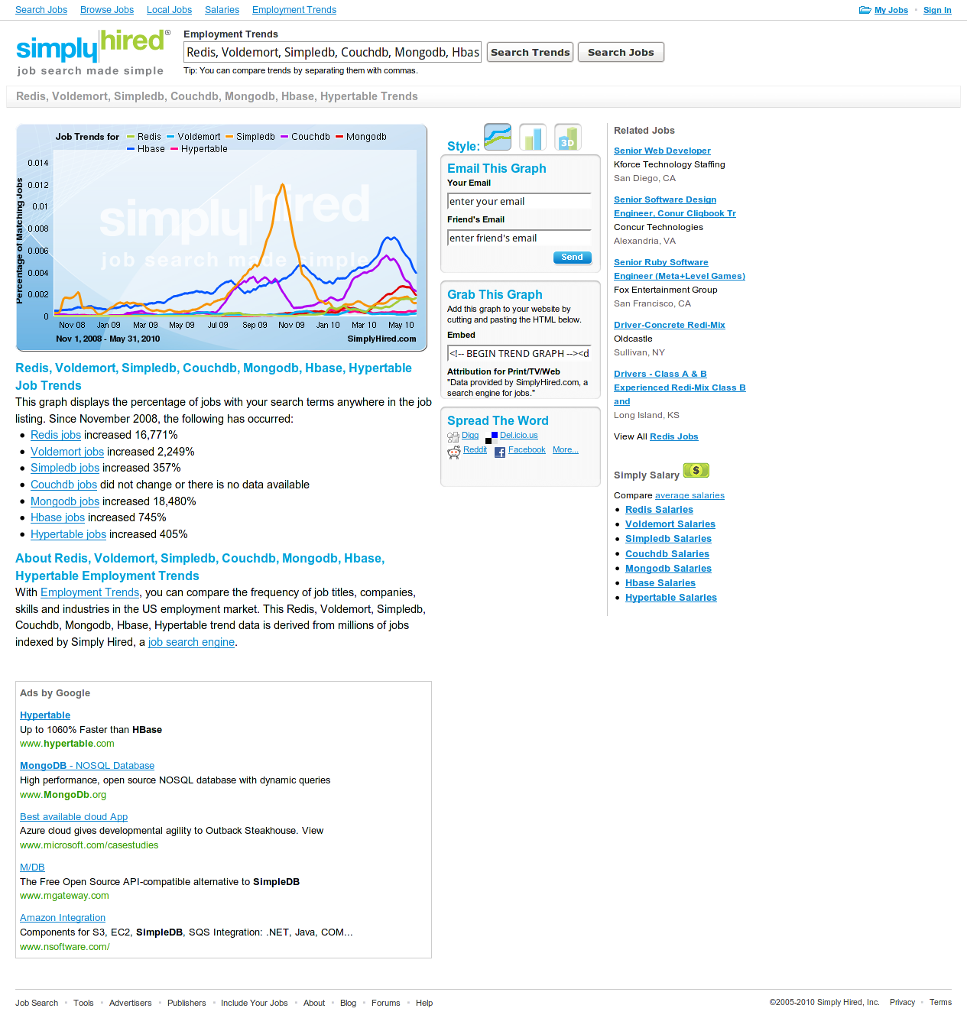Focus the Friend's Email input field

(519, 238)
